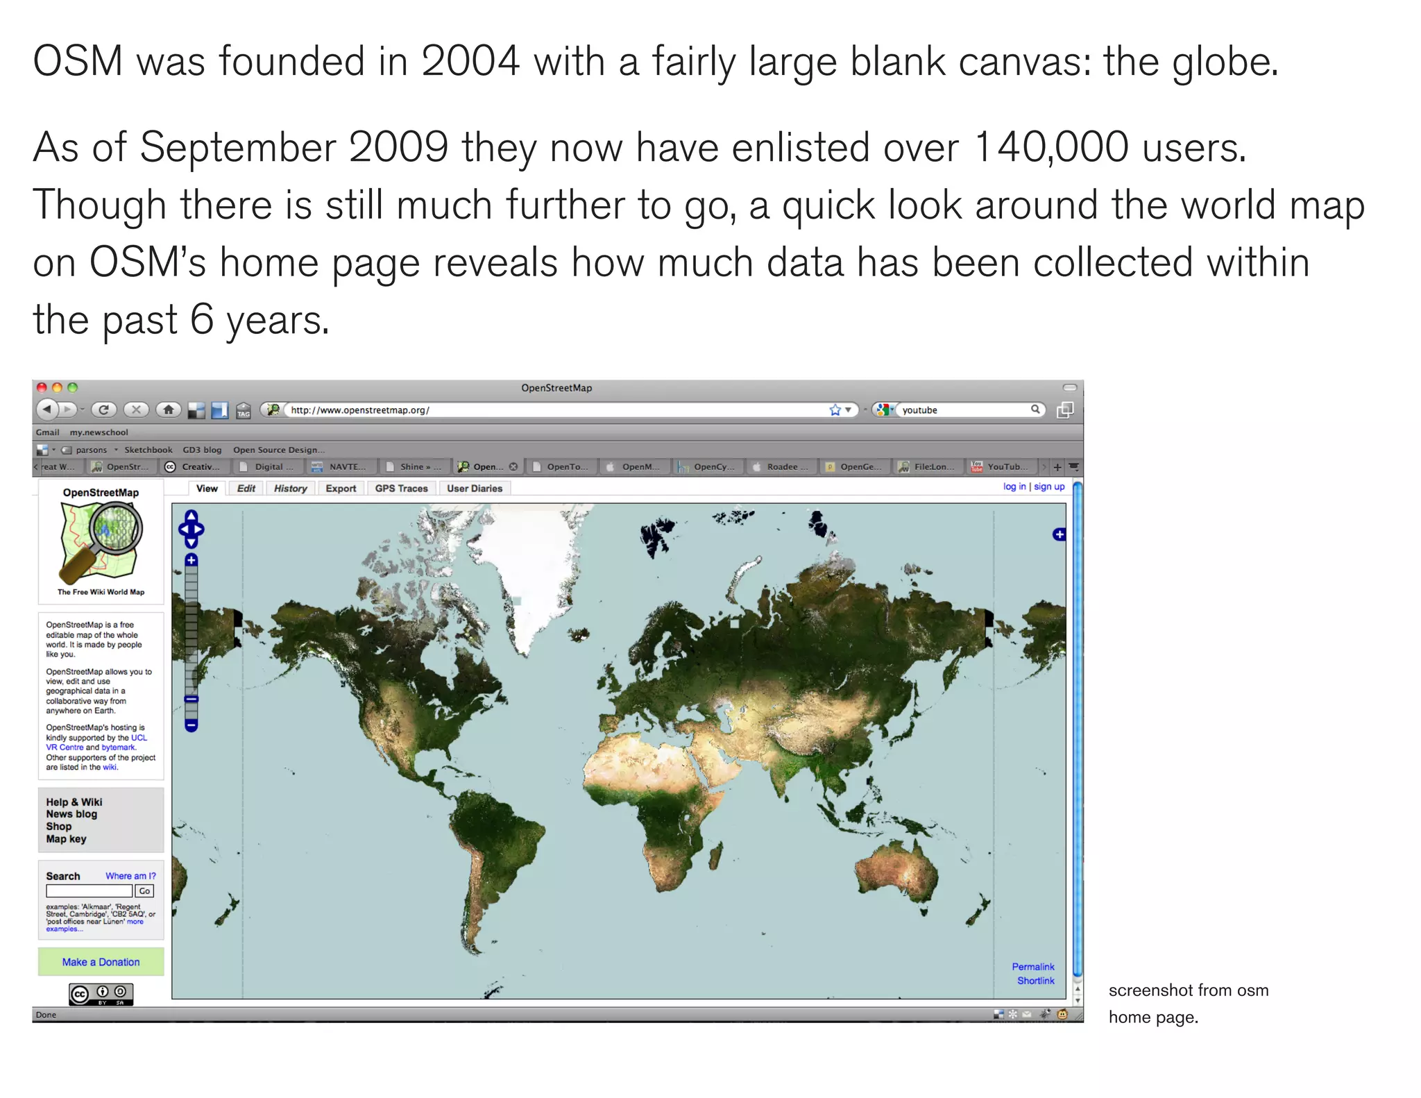Click the Make a Donation button
This screenshot has height=1098, width=1421.
[101, 962]
